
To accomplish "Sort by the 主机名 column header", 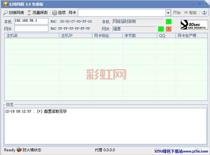I will (32, 36).
